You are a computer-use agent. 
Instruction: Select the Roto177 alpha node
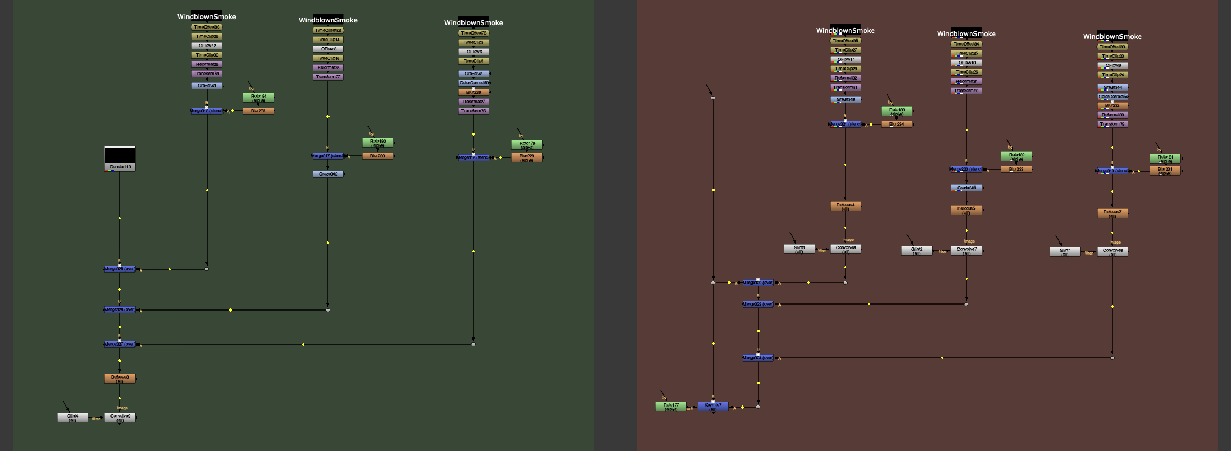coord(671,407)
